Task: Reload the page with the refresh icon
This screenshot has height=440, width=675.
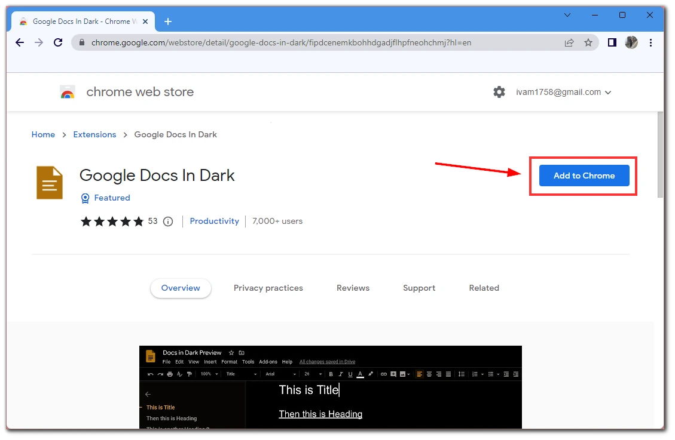Action: pyautogui.click(x=58, y=42)
